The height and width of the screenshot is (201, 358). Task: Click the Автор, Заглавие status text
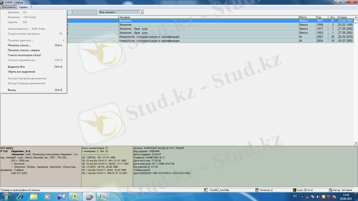click(342, 190)
